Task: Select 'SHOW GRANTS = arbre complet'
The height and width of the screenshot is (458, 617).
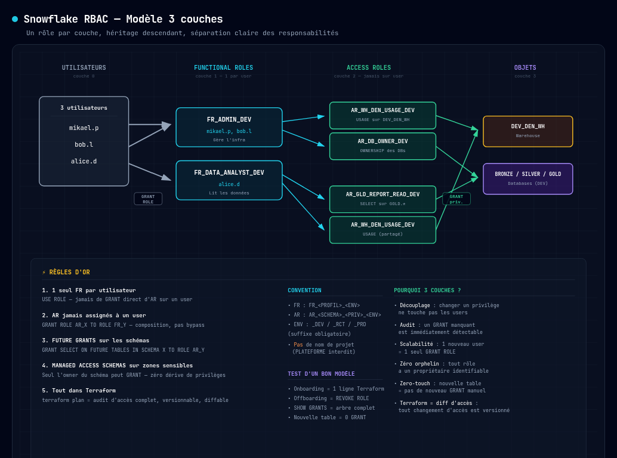Action: click(331, 408)
